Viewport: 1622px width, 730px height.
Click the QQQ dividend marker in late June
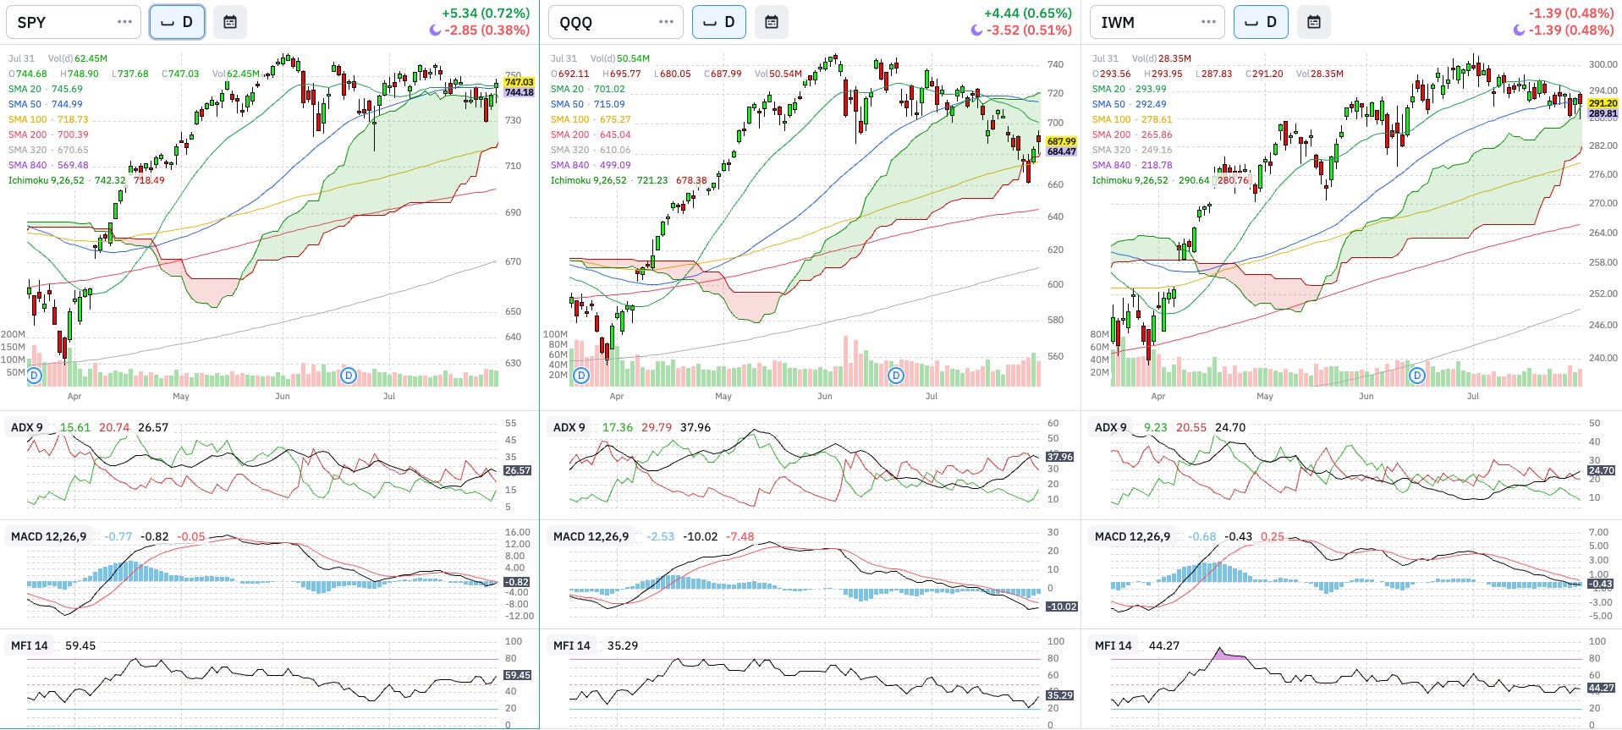point(896,375)
